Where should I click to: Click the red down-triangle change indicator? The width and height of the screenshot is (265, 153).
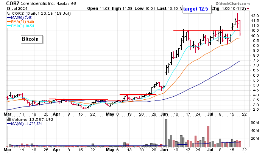coord(248,9)
